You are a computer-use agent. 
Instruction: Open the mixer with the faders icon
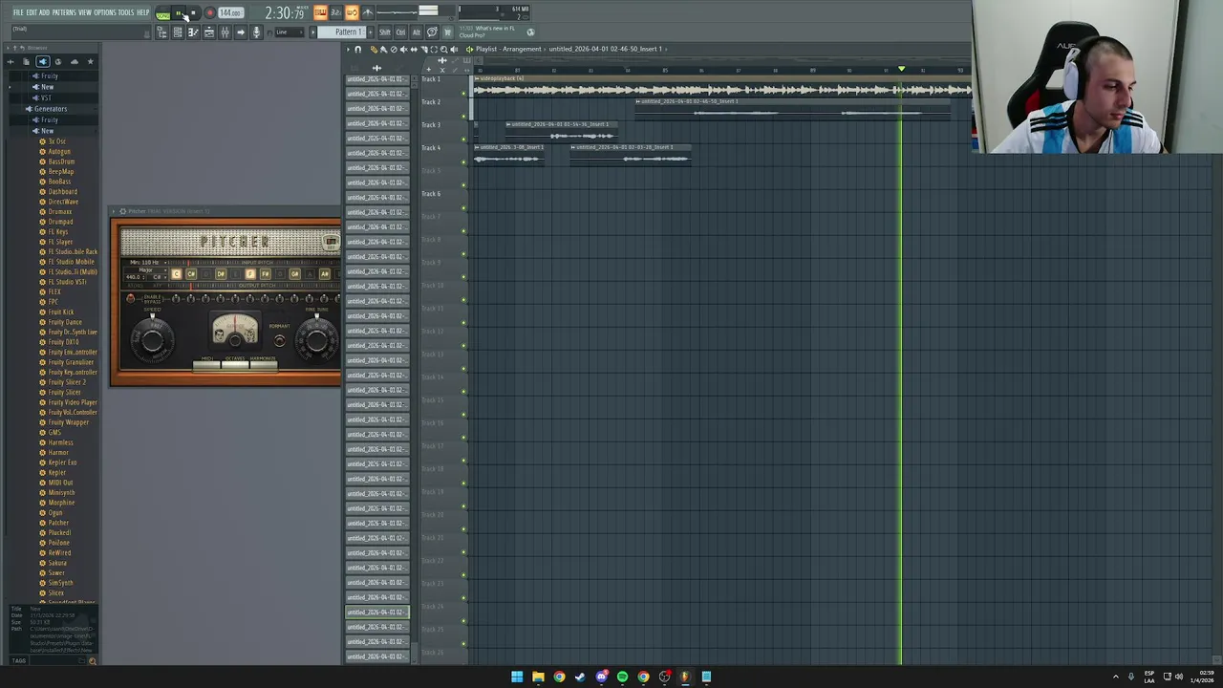[225, 32]
